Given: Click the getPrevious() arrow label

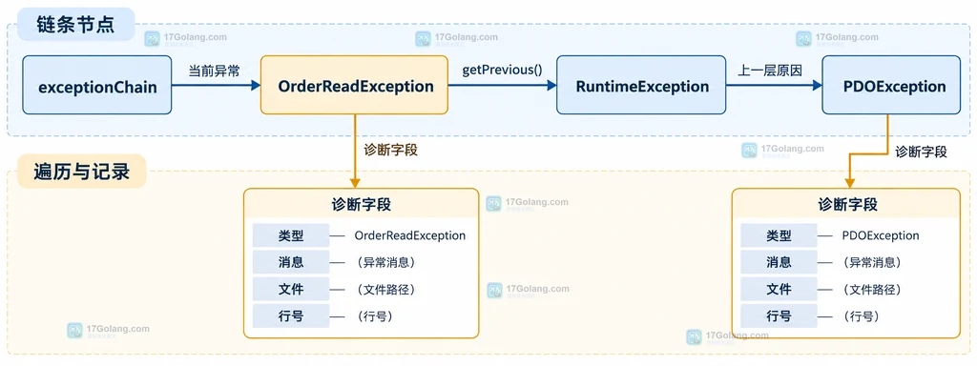Looking at the screenshot, I should point(502,69).
